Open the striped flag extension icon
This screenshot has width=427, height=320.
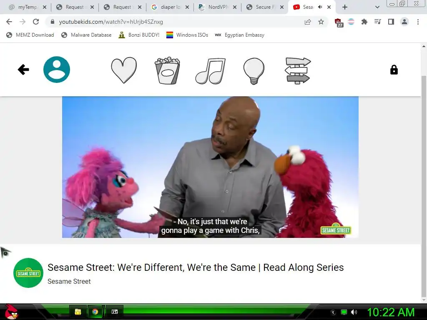pyautogui.click(x=351, y=22)
